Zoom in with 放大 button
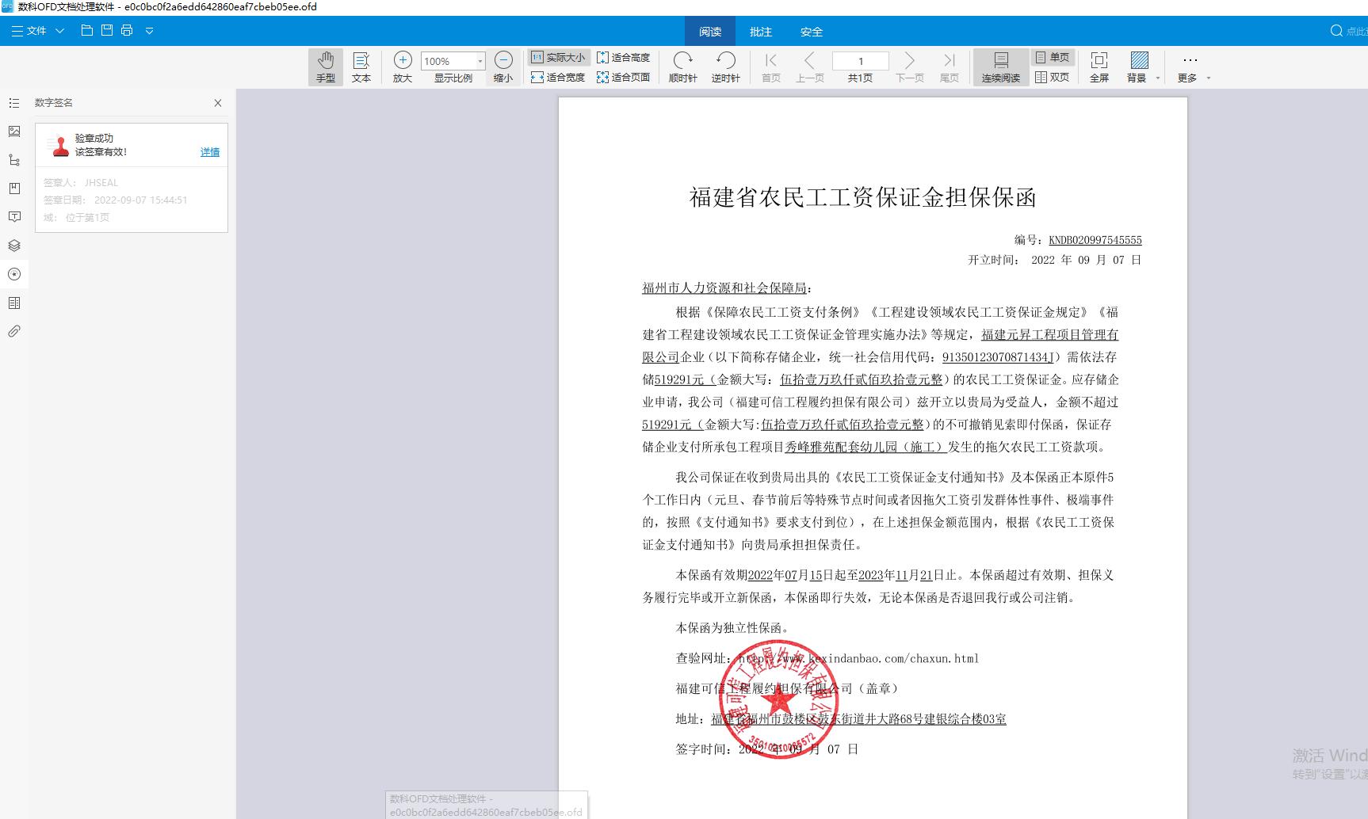 (x=403, y=67)
